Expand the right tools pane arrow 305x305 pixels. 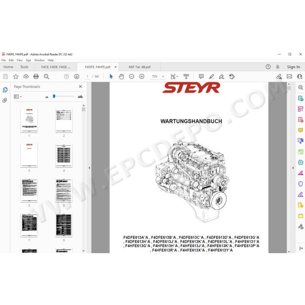[293, 168]
